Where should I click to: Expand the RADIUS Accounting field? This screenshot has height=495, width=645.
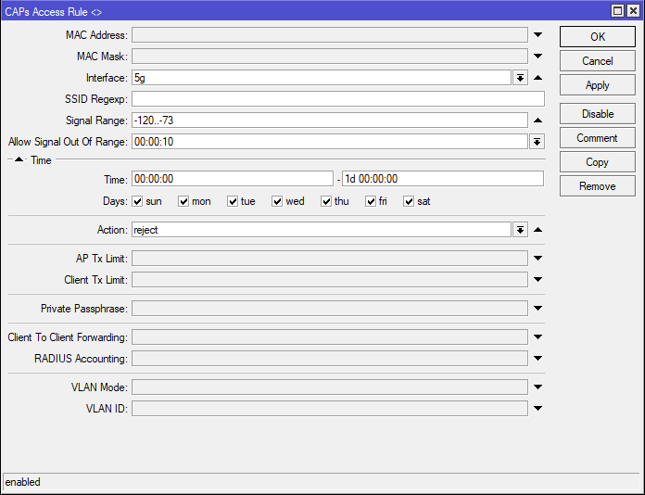[x=537, y=359]
